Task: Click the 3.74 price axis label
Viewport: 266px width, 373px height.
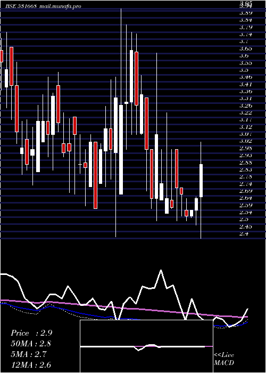Action: click(246, 35)
